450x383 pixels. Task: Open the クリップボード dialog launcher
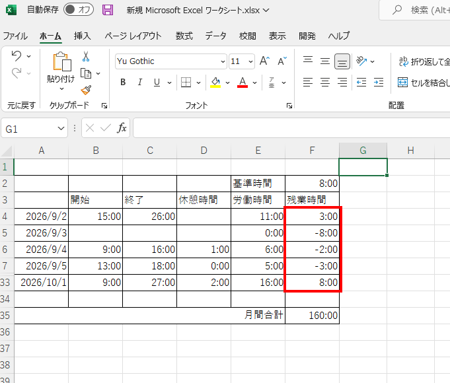(x=104, y=106)
